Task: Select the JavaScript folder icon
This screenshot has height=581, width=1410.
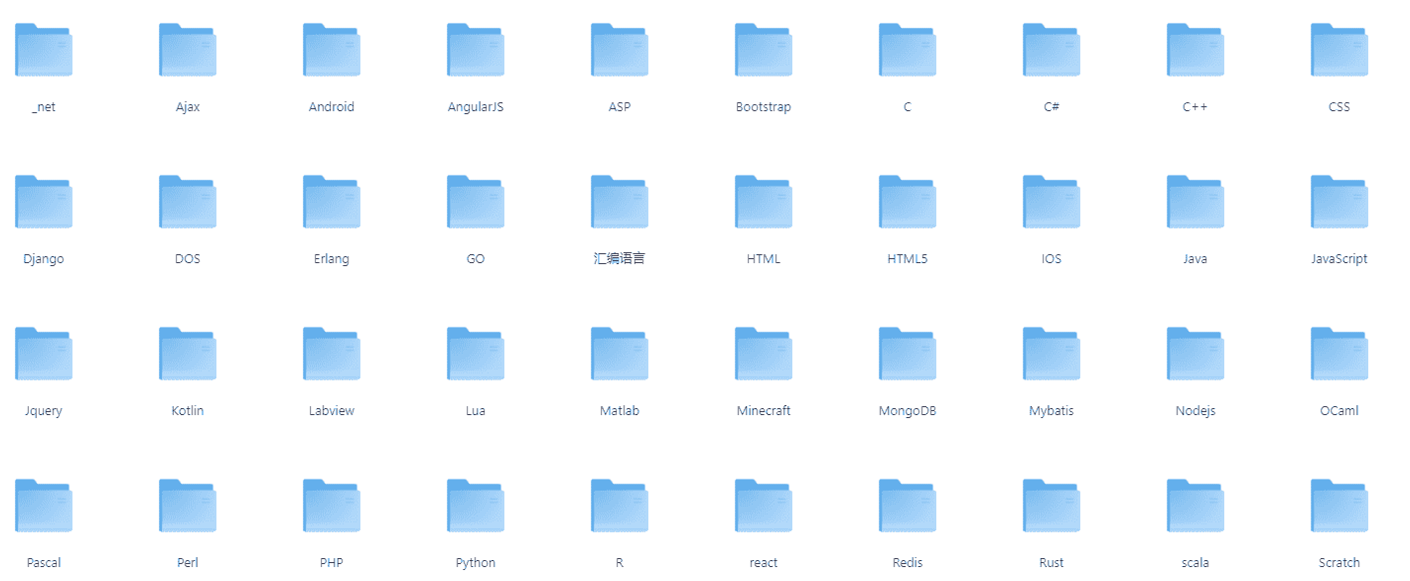Action: point(1339,203)
